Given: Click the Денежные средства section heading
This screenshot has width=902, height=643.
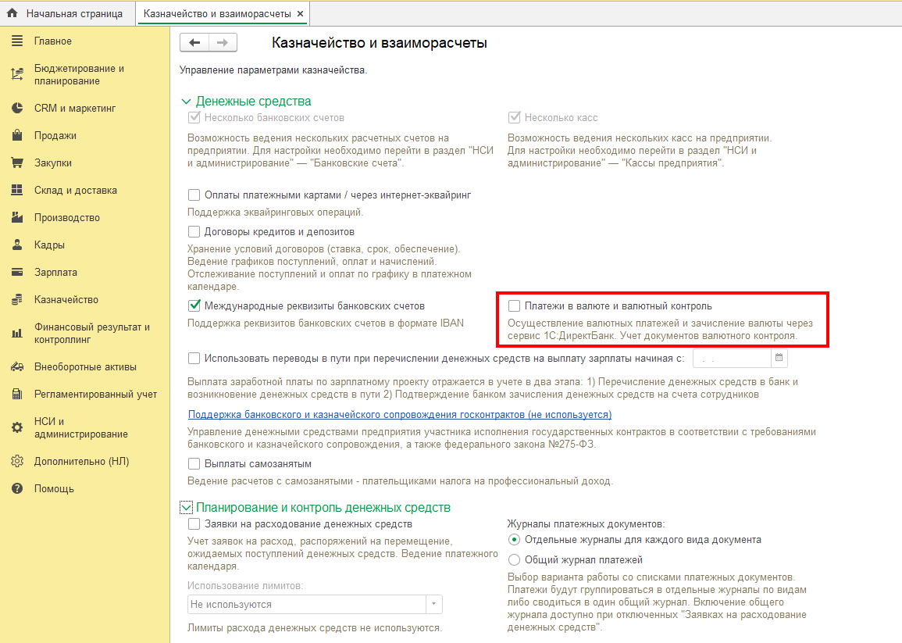Looking at the screenshot, I should tap(253, 102).
